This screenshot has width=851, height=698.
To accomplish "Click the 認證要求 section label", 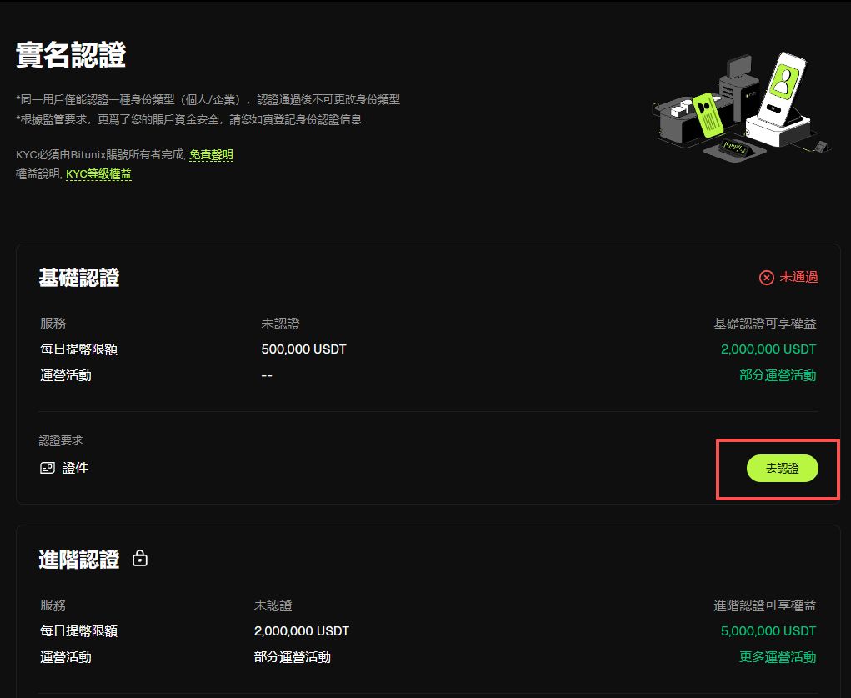I will pos(61,440).
